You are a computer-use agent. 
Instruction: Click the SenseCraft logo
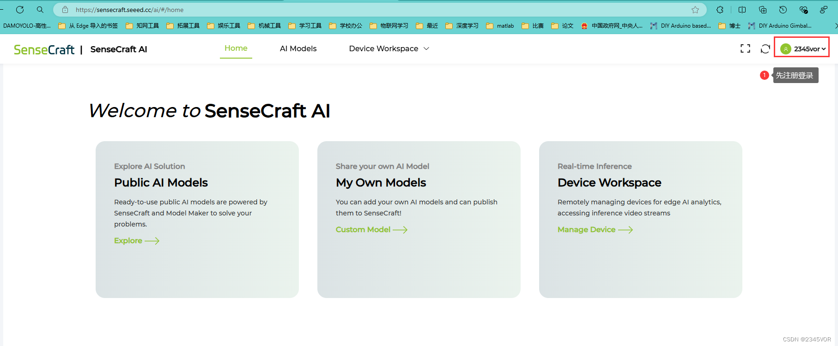(x=44, y=49)
